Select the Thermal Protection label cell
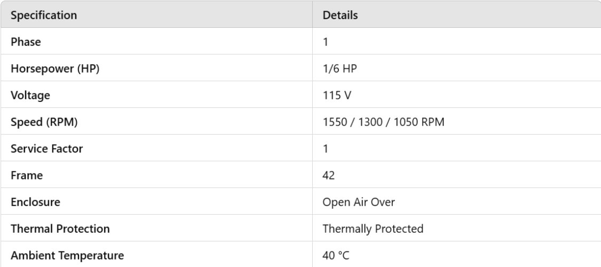Image resolution: width=601 pixels, height=267 pixels. [x=60, y=229]
